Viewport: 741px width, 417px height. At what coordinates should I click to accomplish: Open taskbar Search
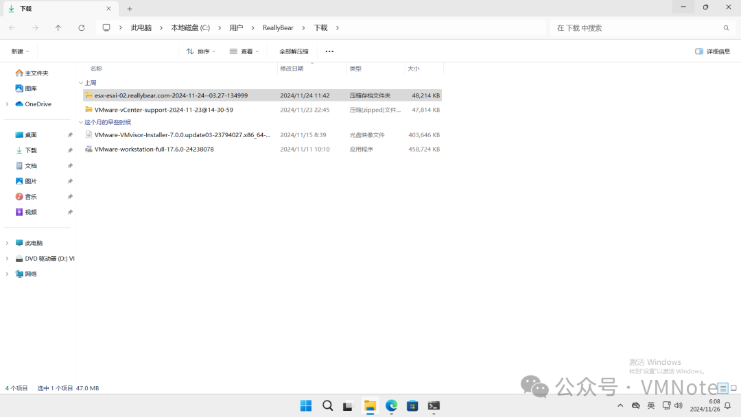pos(327,405)
